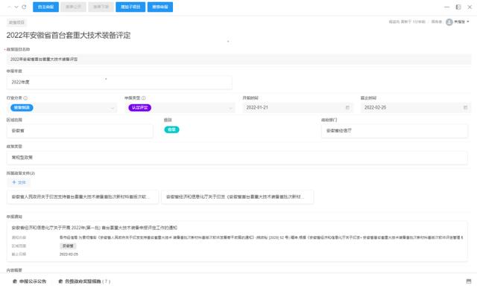This screenshot has height=288, width=477.
Task: Click the gray tag above the title
Action: click(x=16, y=22)
